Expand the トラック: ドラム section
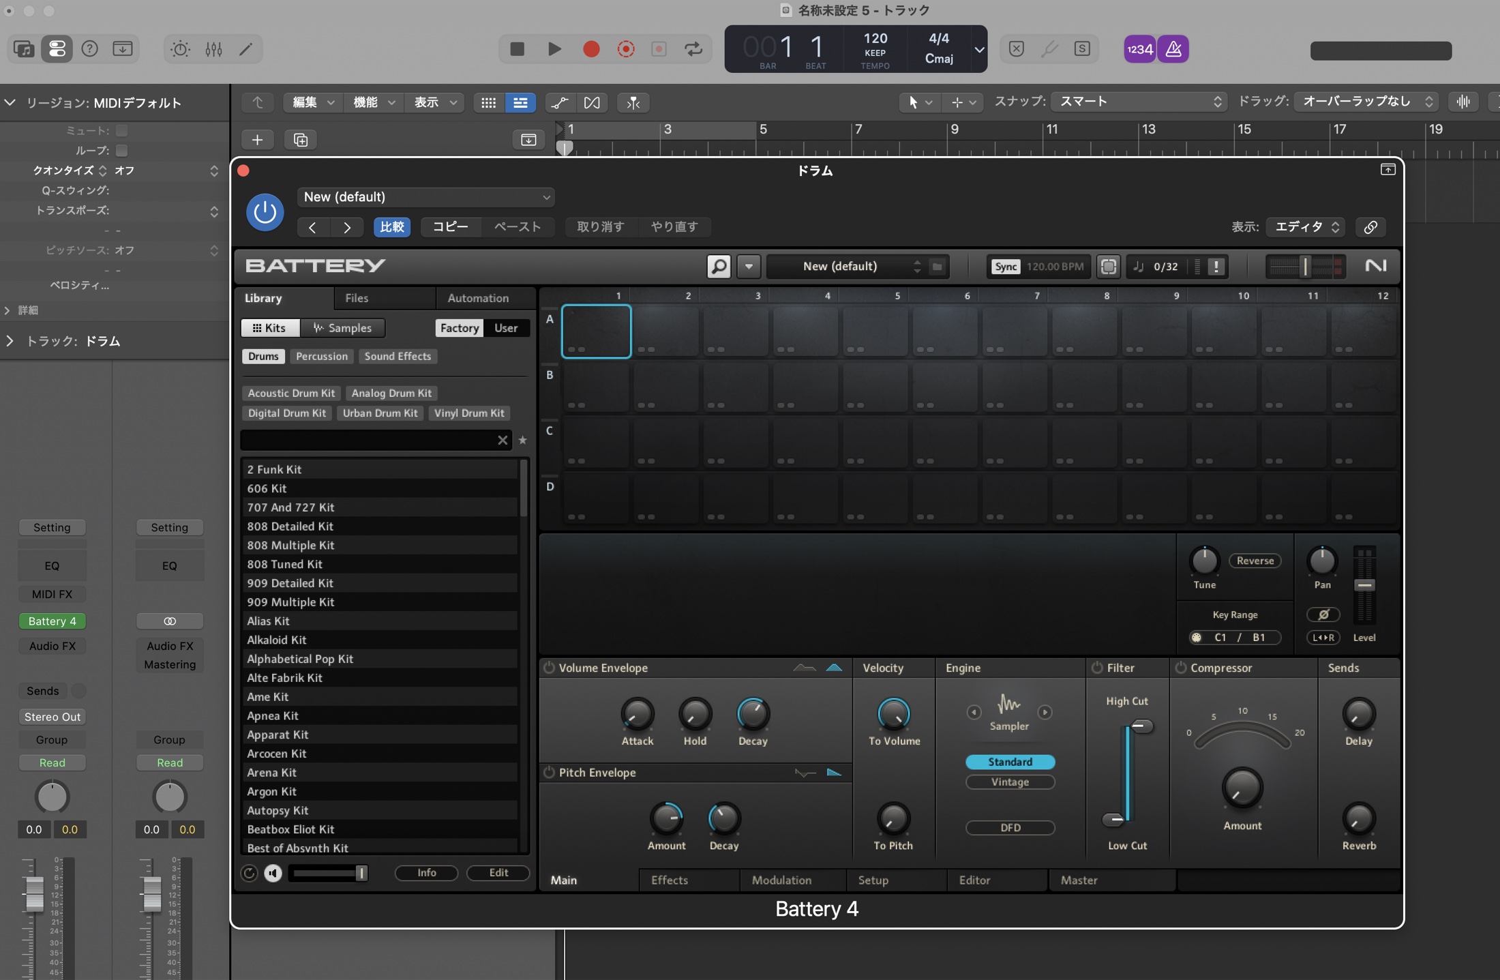 click(10, 341)
